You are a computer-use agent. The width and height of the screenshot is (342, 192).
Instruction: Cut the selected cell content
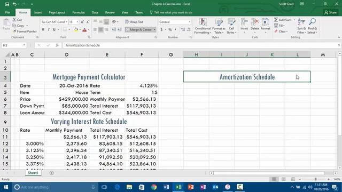click(x=17, y=20)
